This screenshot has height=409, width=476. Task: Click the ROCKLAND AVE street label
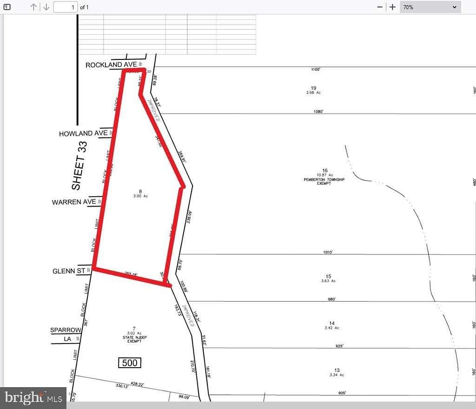pyautogui.click(x=111, y=65)
